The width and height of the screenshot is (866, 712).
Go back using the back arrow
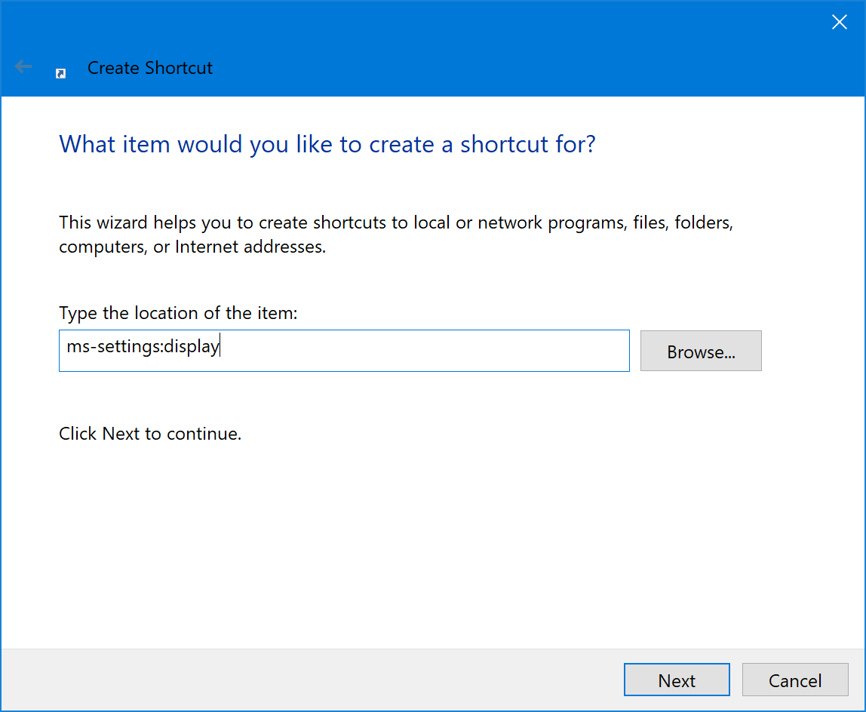[x=23, y=67]
